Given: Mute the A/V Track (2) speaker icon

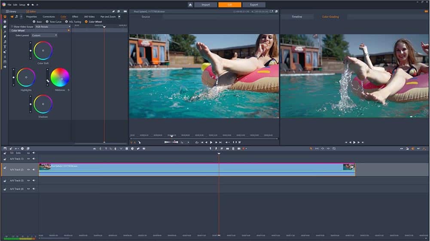Looking at the screenshot, I should 34,170.
